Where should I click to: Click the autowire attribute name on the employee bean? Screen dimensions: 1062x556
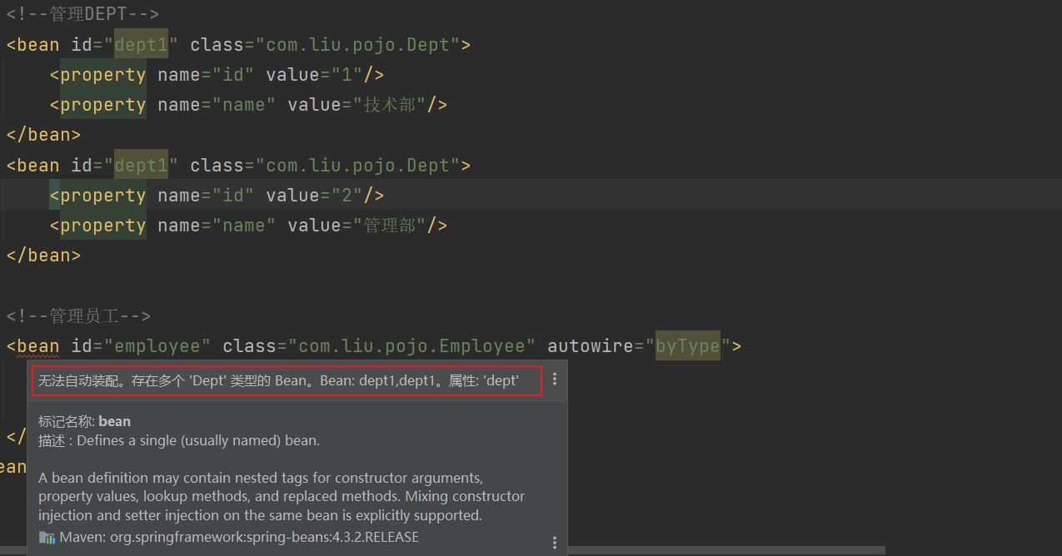click(591, 346)
